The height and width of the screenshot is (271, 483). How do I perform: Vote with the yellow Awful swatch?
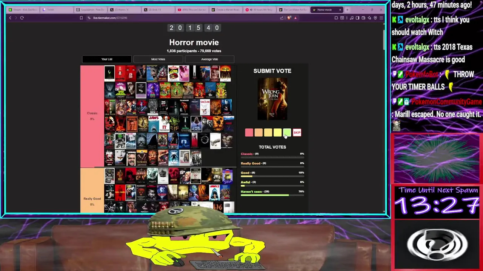[277, 132]
